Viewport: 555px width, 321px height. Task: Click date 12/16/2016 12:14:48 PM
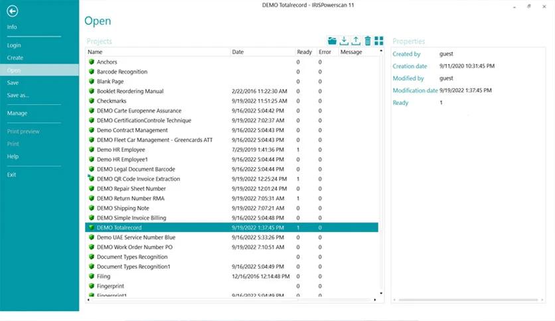[260, 276]
